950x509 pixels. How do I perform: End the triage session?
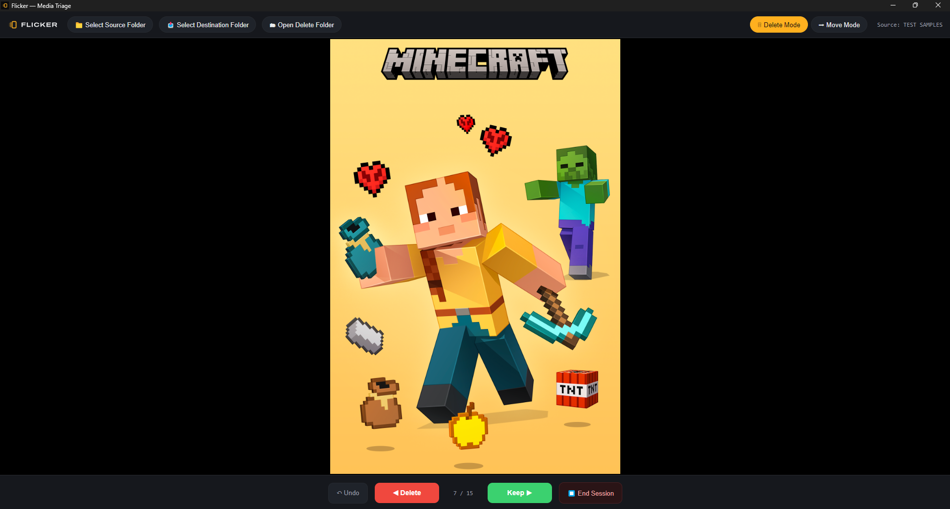coord(591,493)
